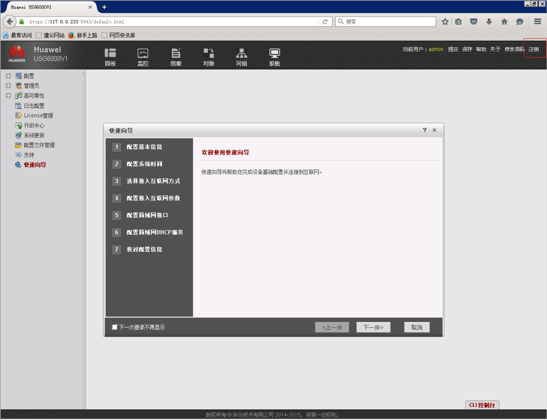Open the 网络 network icon

(x=241, y=54)
